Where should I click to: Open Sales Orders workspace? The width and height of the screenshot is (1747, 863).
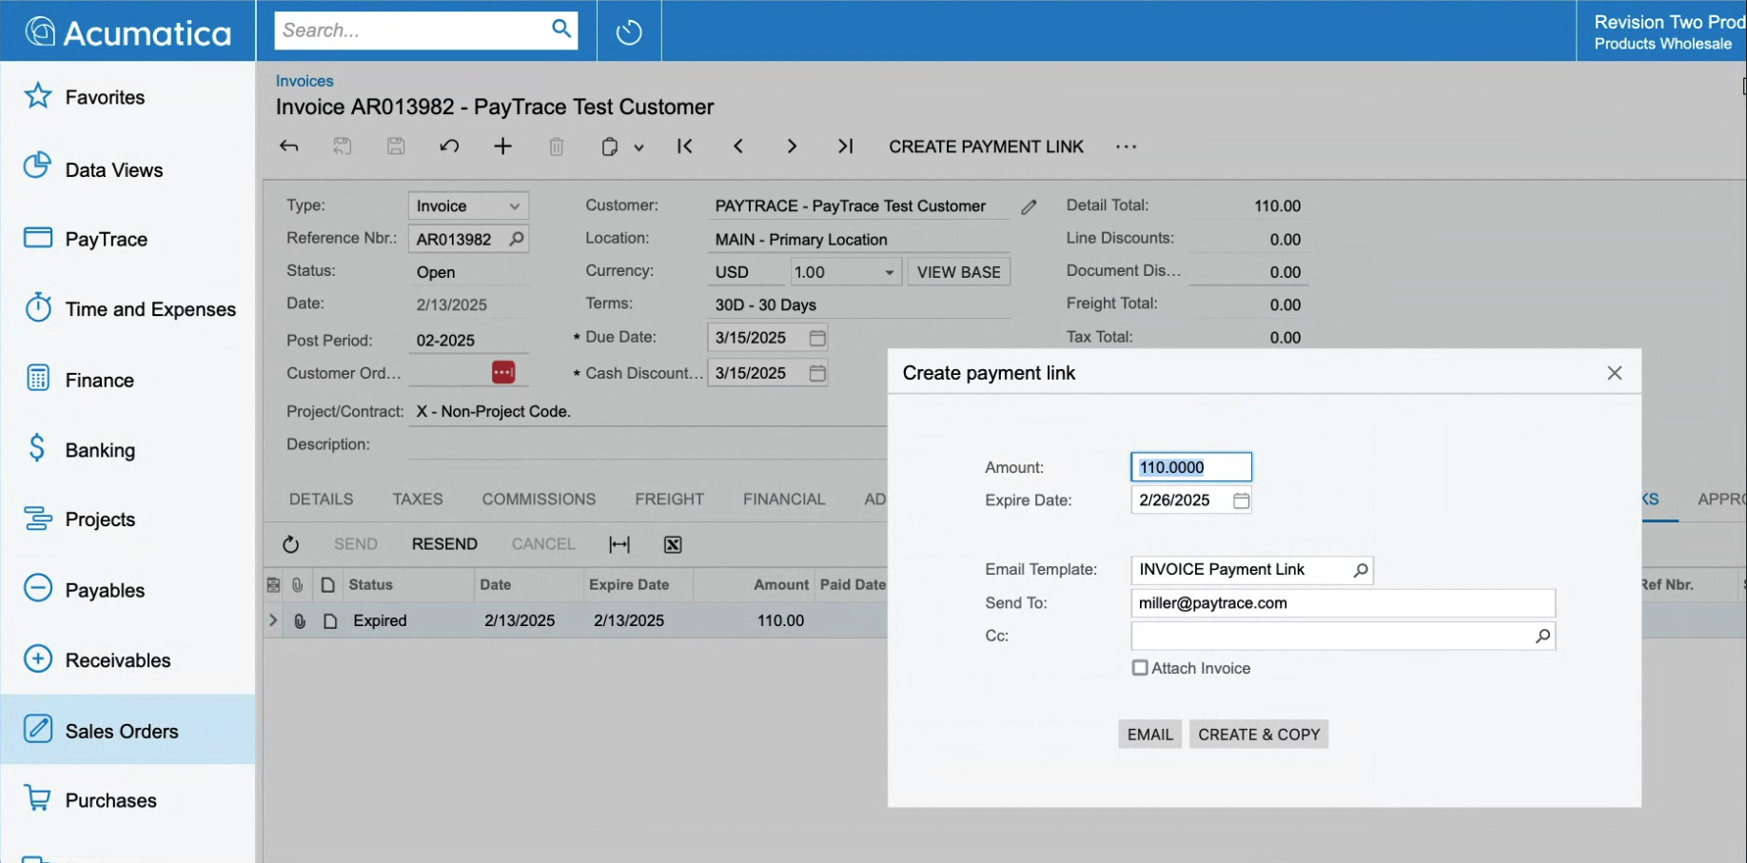(128, 730)
